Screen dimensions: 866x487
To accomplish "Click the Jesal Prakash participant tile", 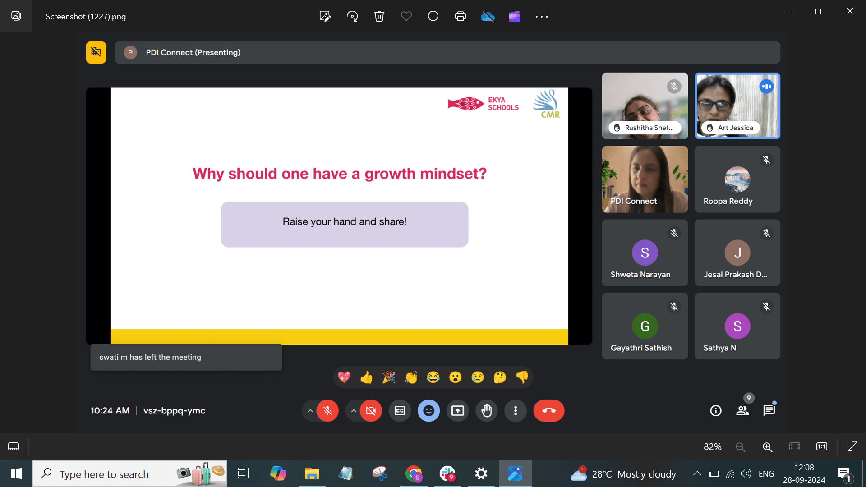I will (x=737, y=253).
